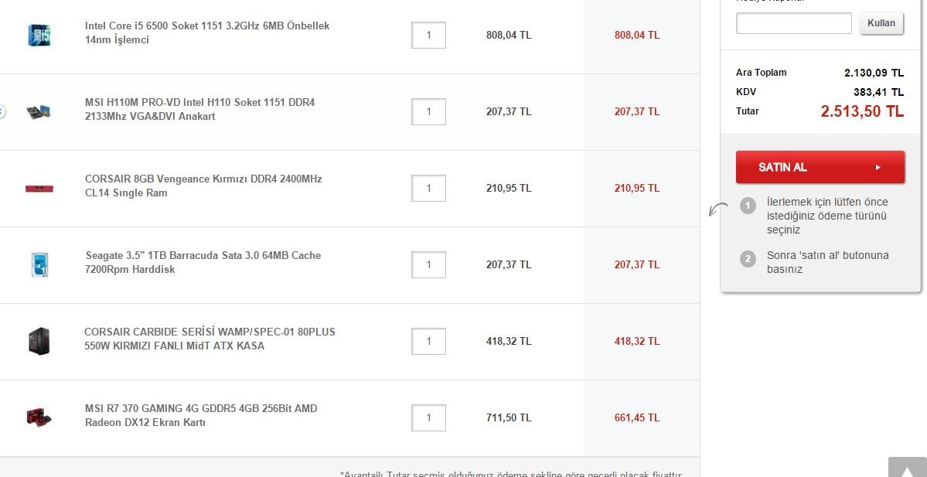
Task: Focus the gift coupon code field
Action: coord(793,23)
